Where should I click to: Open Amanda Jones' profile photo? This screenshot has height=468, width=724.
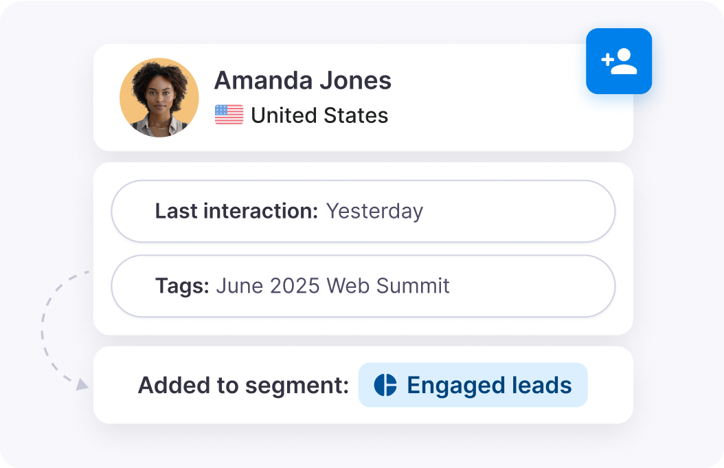(x=159, y=98)
